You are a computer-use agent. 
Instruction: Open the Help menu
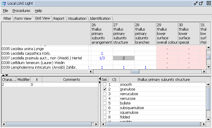coord(38,11)
